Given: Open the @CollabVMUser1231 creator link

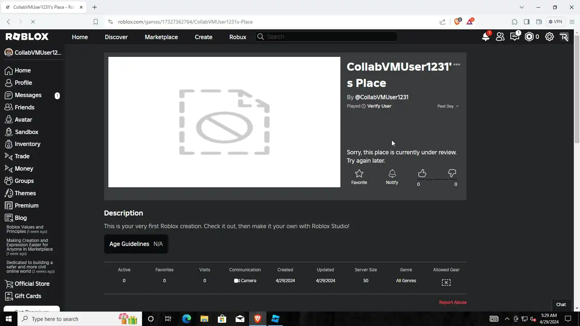Looking at the screenshot, I should pyautogui.click(x=382, y=97).
